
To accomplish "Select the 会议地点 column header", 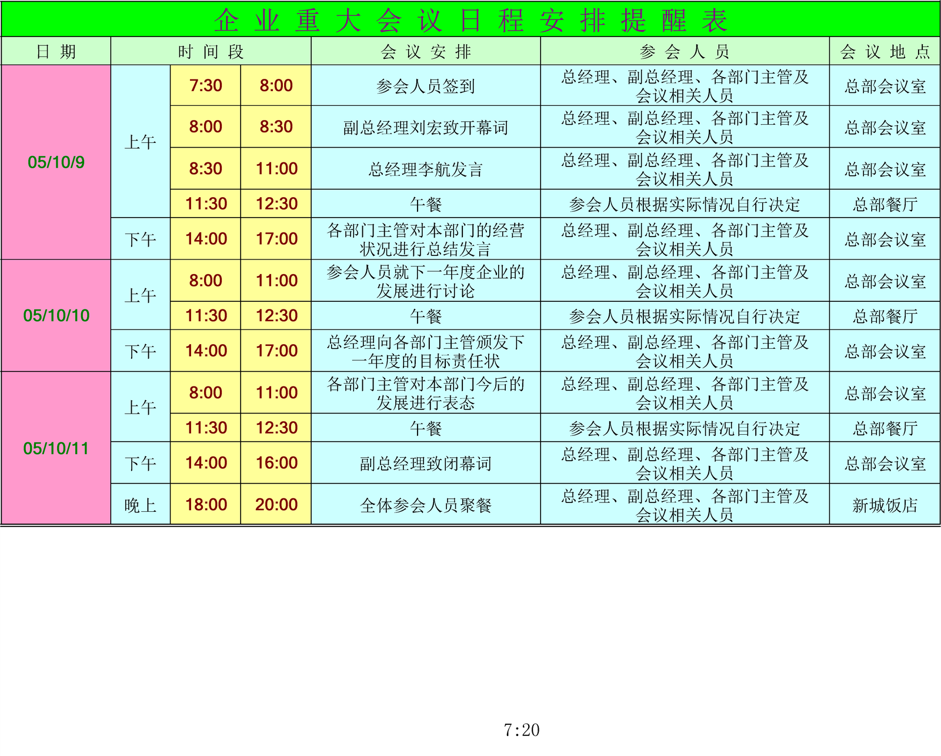I will click(x=885, y=52).
